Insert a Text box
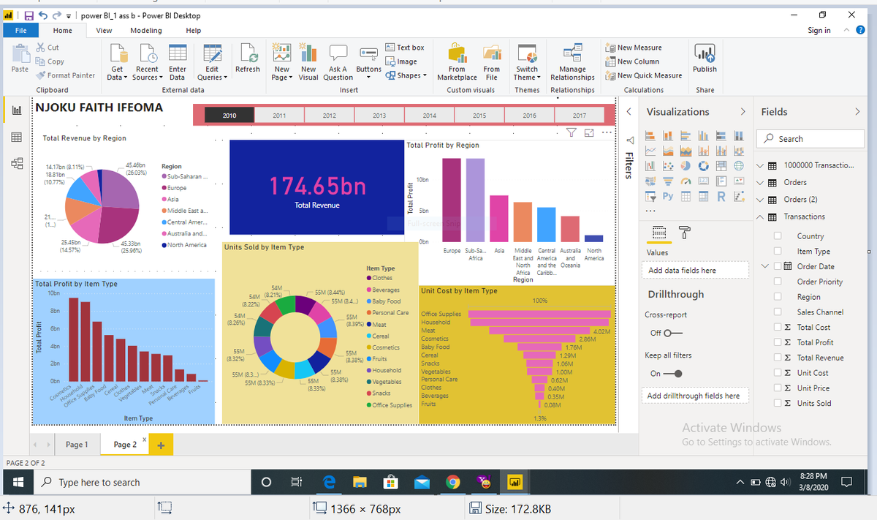 pos(404,48)
